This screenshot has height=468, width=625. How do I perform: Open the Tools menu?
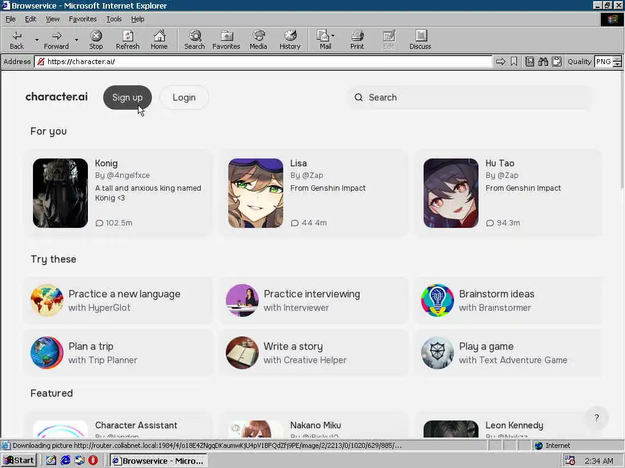pos(114,19)
